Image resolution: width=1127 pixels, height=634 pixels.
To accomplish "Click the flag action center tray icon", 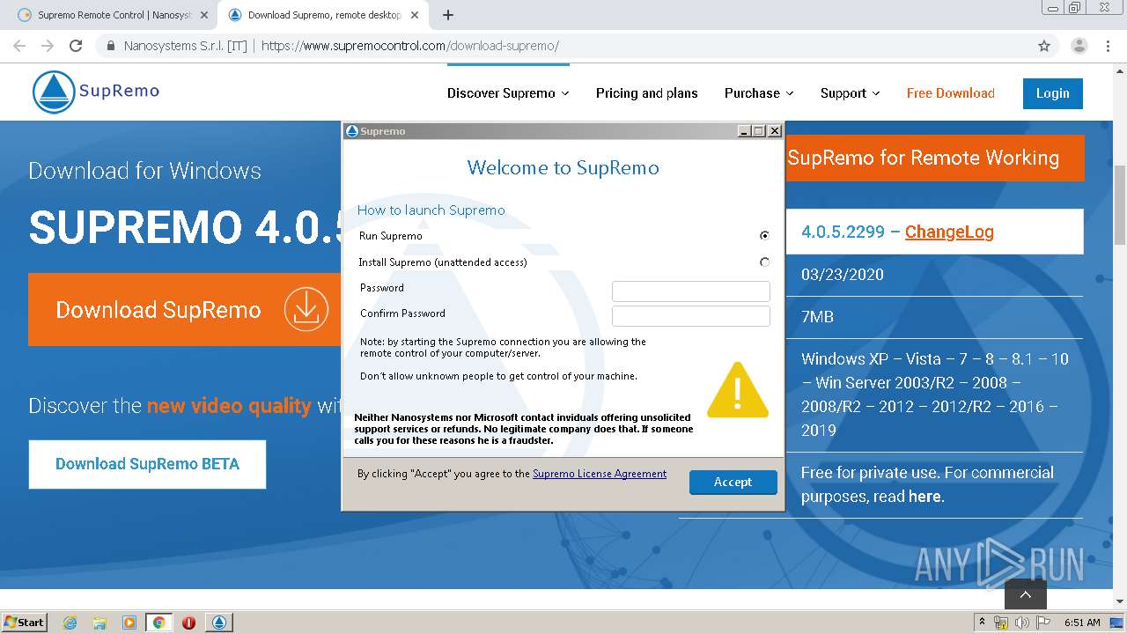I will (1042, 623).
